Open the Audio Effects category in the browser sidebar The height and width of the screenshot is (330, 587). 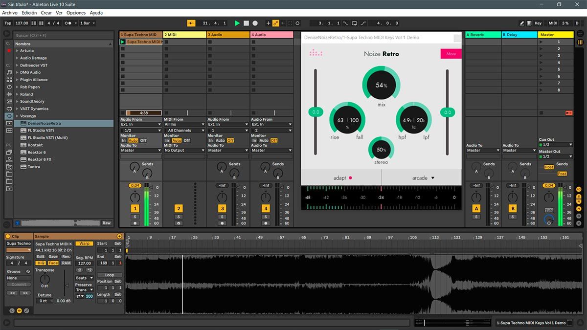(x=9, y=94)
